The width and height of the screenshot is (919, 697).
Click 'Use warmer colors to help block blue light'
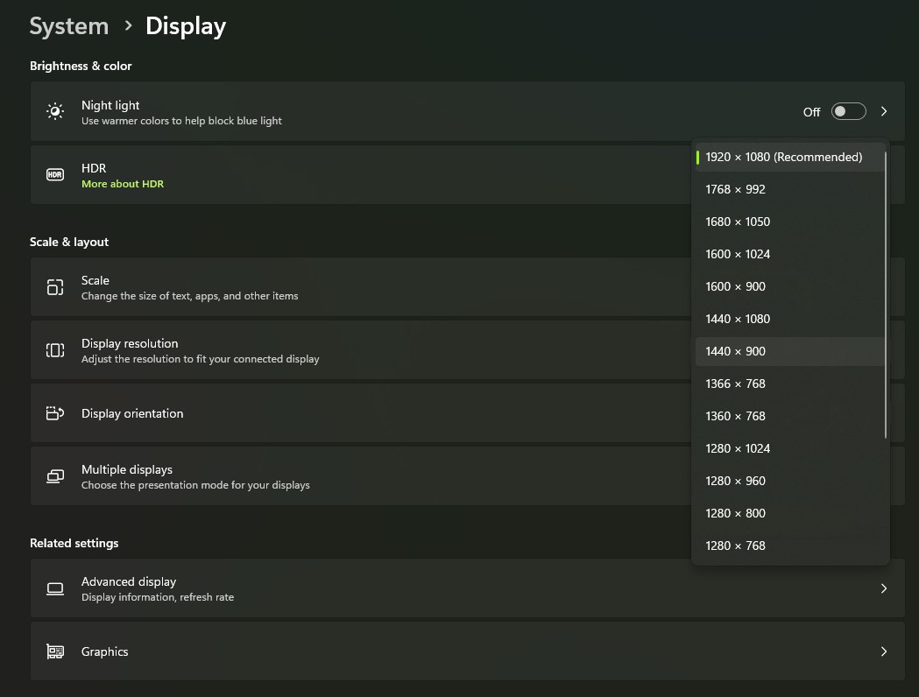click(x=181, y=121)
